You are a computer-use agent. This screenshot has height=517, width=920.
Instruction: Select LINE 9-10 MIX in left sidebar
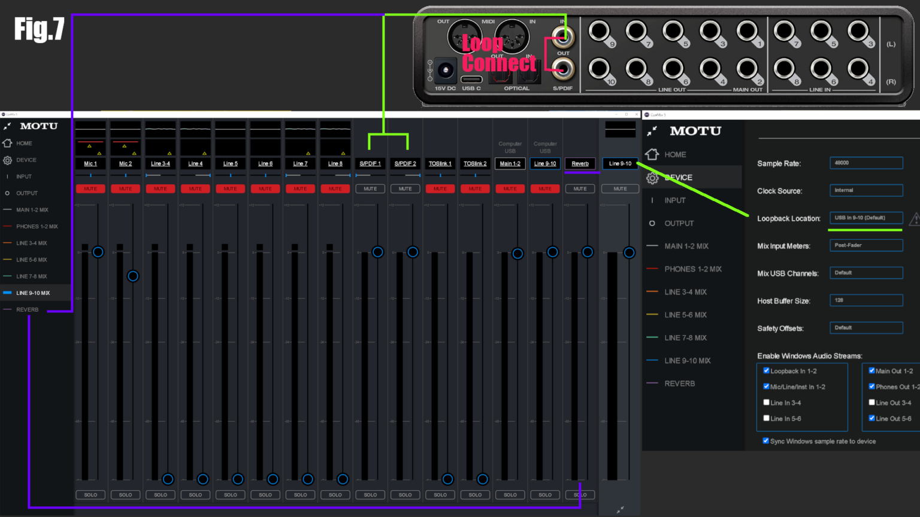tap(33, 293)
